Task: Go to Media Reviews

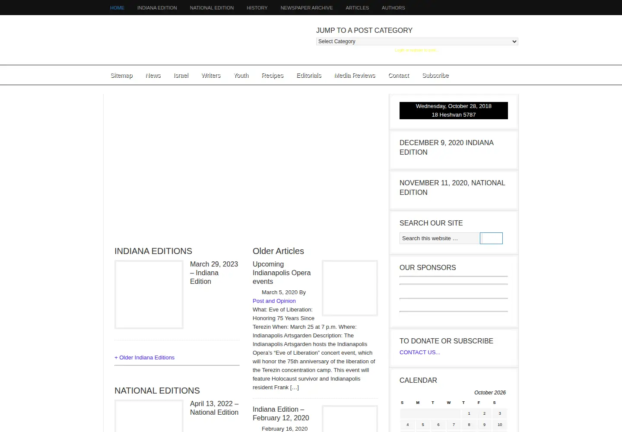Action: tap(355, 76)
